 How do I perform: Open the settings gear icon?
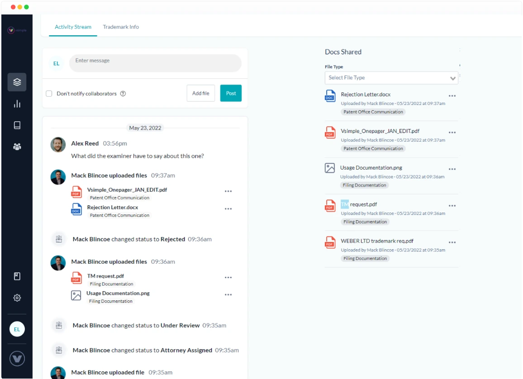coord(17,298)
